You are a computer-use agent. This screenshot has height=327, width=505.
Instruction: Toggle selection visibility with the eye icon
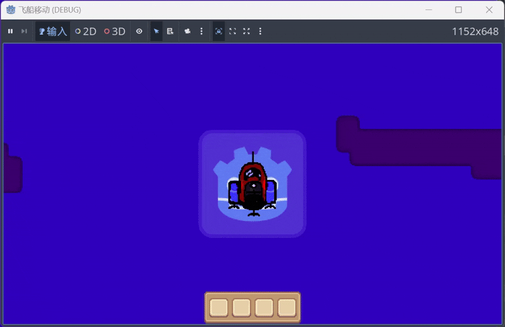139,32
